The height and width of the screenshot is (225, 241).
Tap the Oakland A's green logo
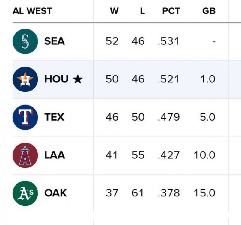click(x=25, y=193)
